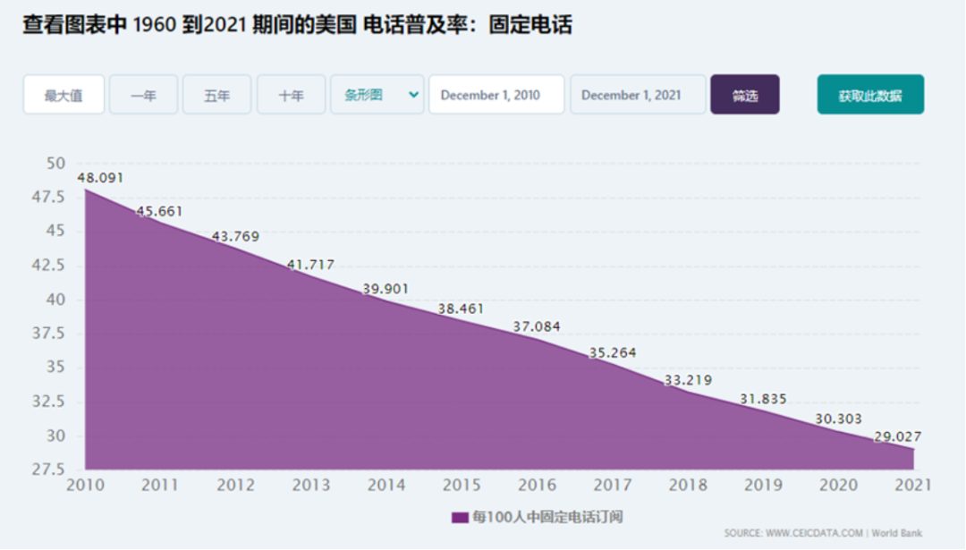Click the 2010 x-axis label
966x550 pixels.
85,486
